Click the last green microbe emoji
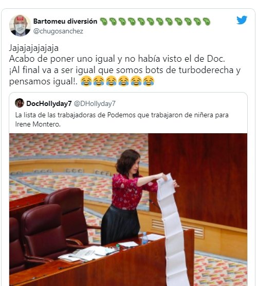Screen dimensions: 257x286 coord(207,21)
